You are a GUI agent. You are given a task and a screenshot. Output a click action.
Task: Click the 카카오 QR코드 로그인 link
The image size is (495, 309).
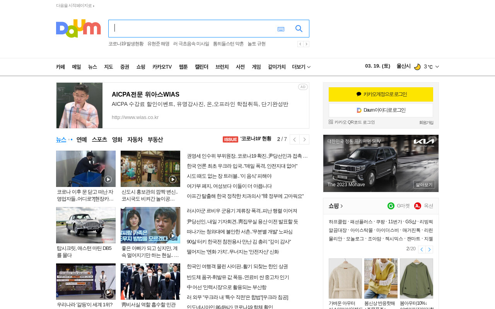tap(352, 122)
